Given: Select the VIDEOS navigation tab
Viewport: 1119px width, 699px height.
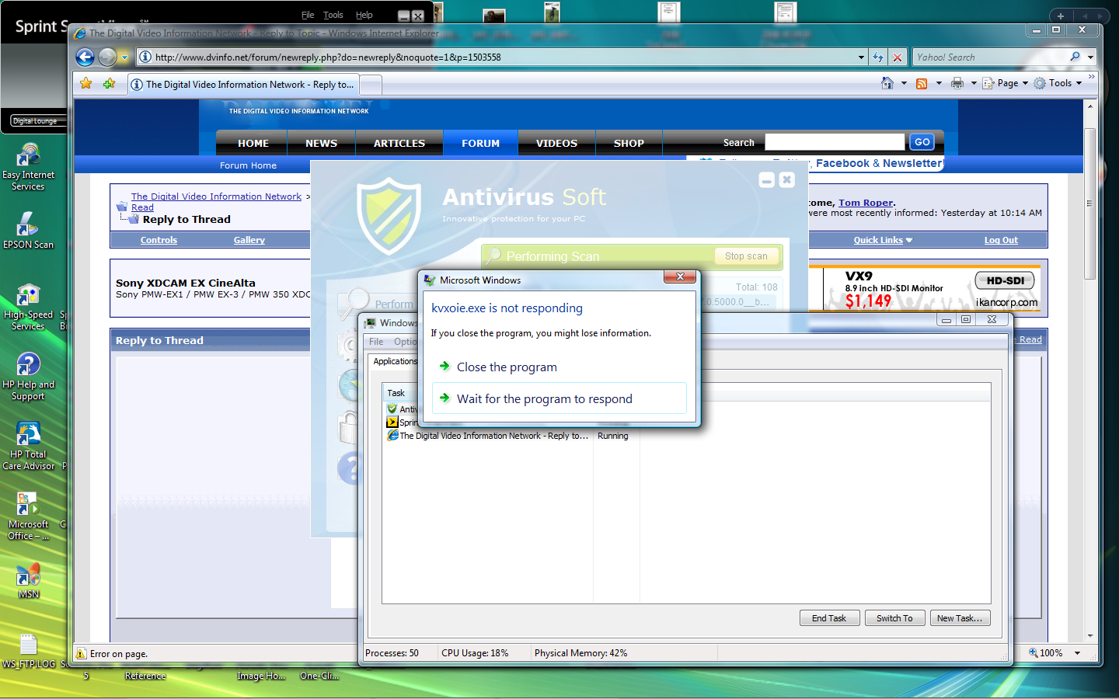Looking at the screenshot, I should pyautogui.click(x=556, y=143).
